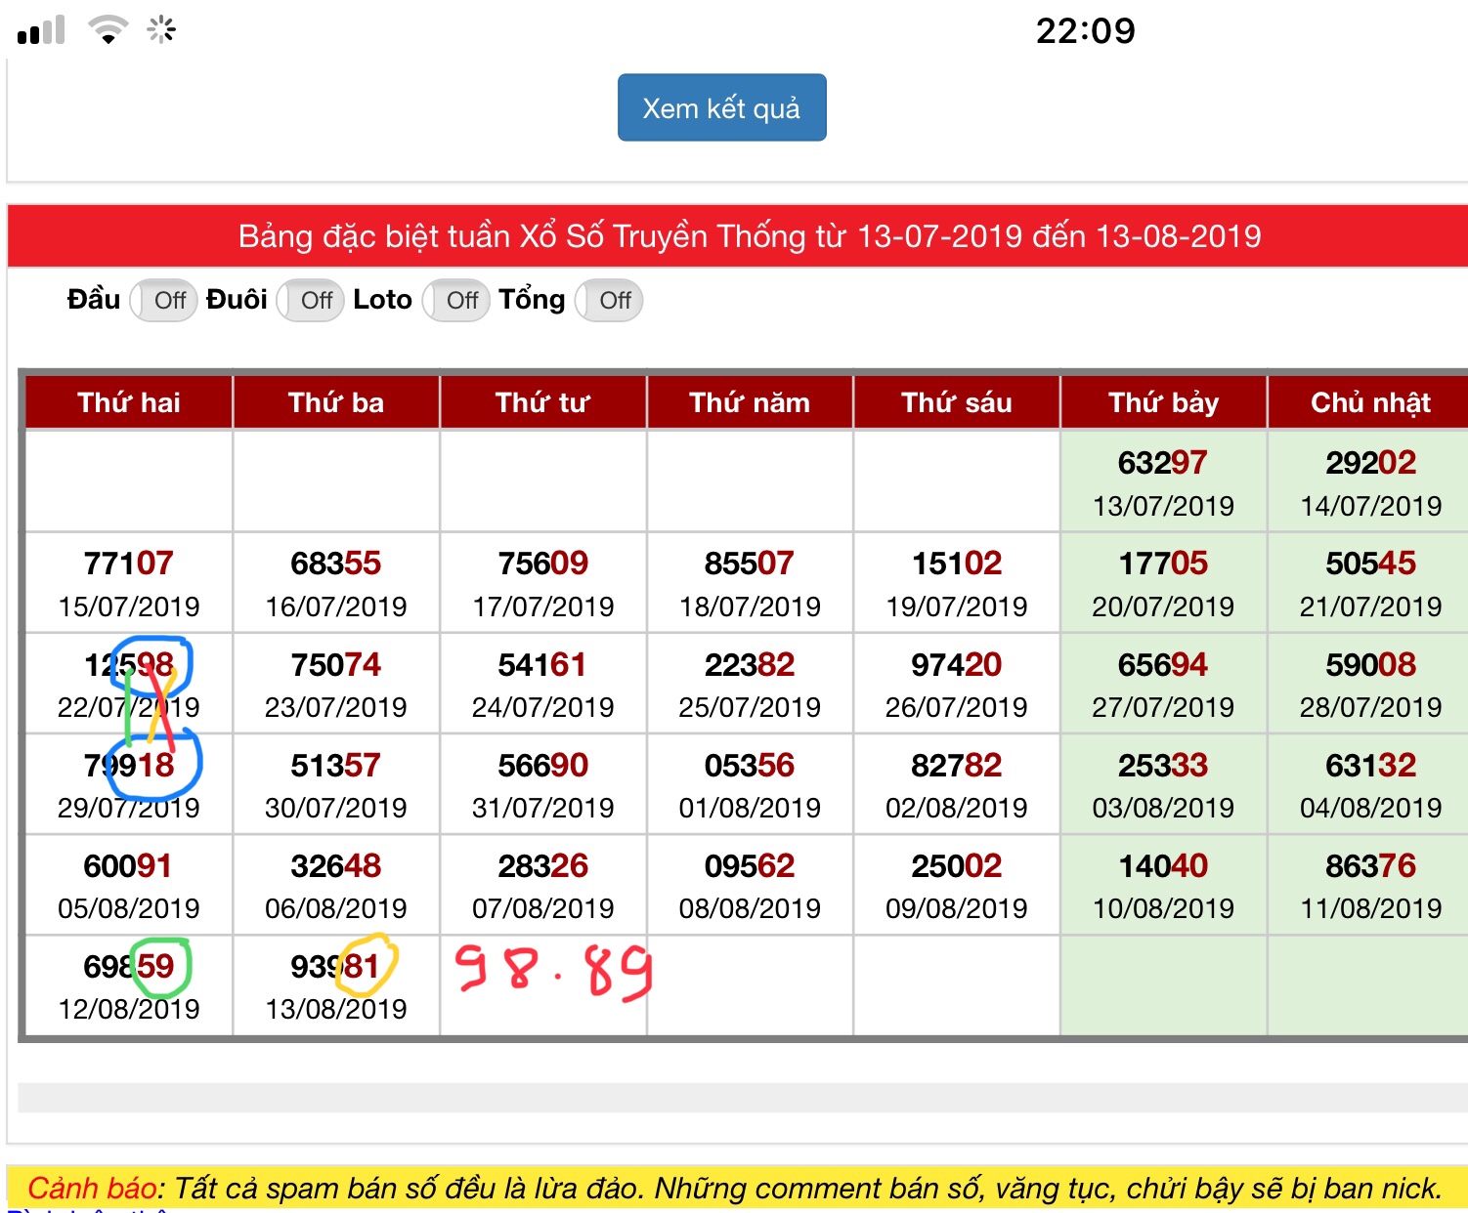Select the Thứ hai column header
1468x1213 pixels.
click(129, 402)
